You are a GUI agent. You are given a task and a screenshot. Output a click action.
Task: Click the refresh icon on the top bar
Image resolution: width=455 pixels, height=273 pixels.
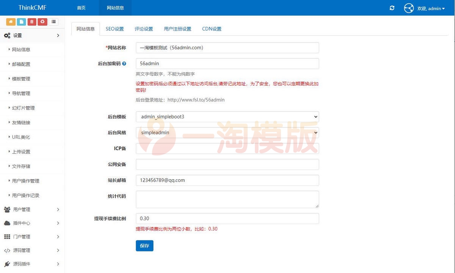(x=392, y=8)
